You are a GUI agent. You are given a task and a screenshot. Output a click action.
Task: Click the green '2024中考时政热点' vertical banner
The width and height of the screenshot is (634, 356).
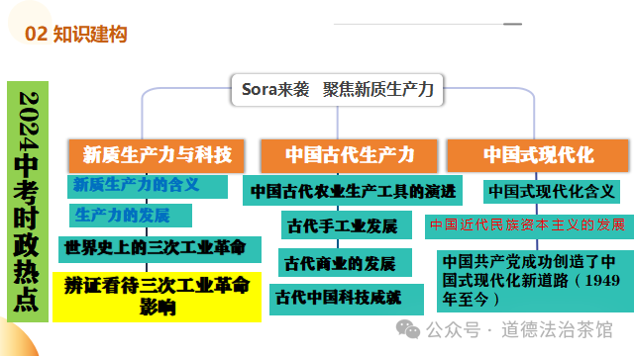click(28, 202)
